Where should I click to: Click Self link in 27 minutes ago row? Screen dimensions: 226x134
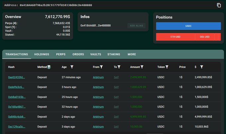(116, 77)
